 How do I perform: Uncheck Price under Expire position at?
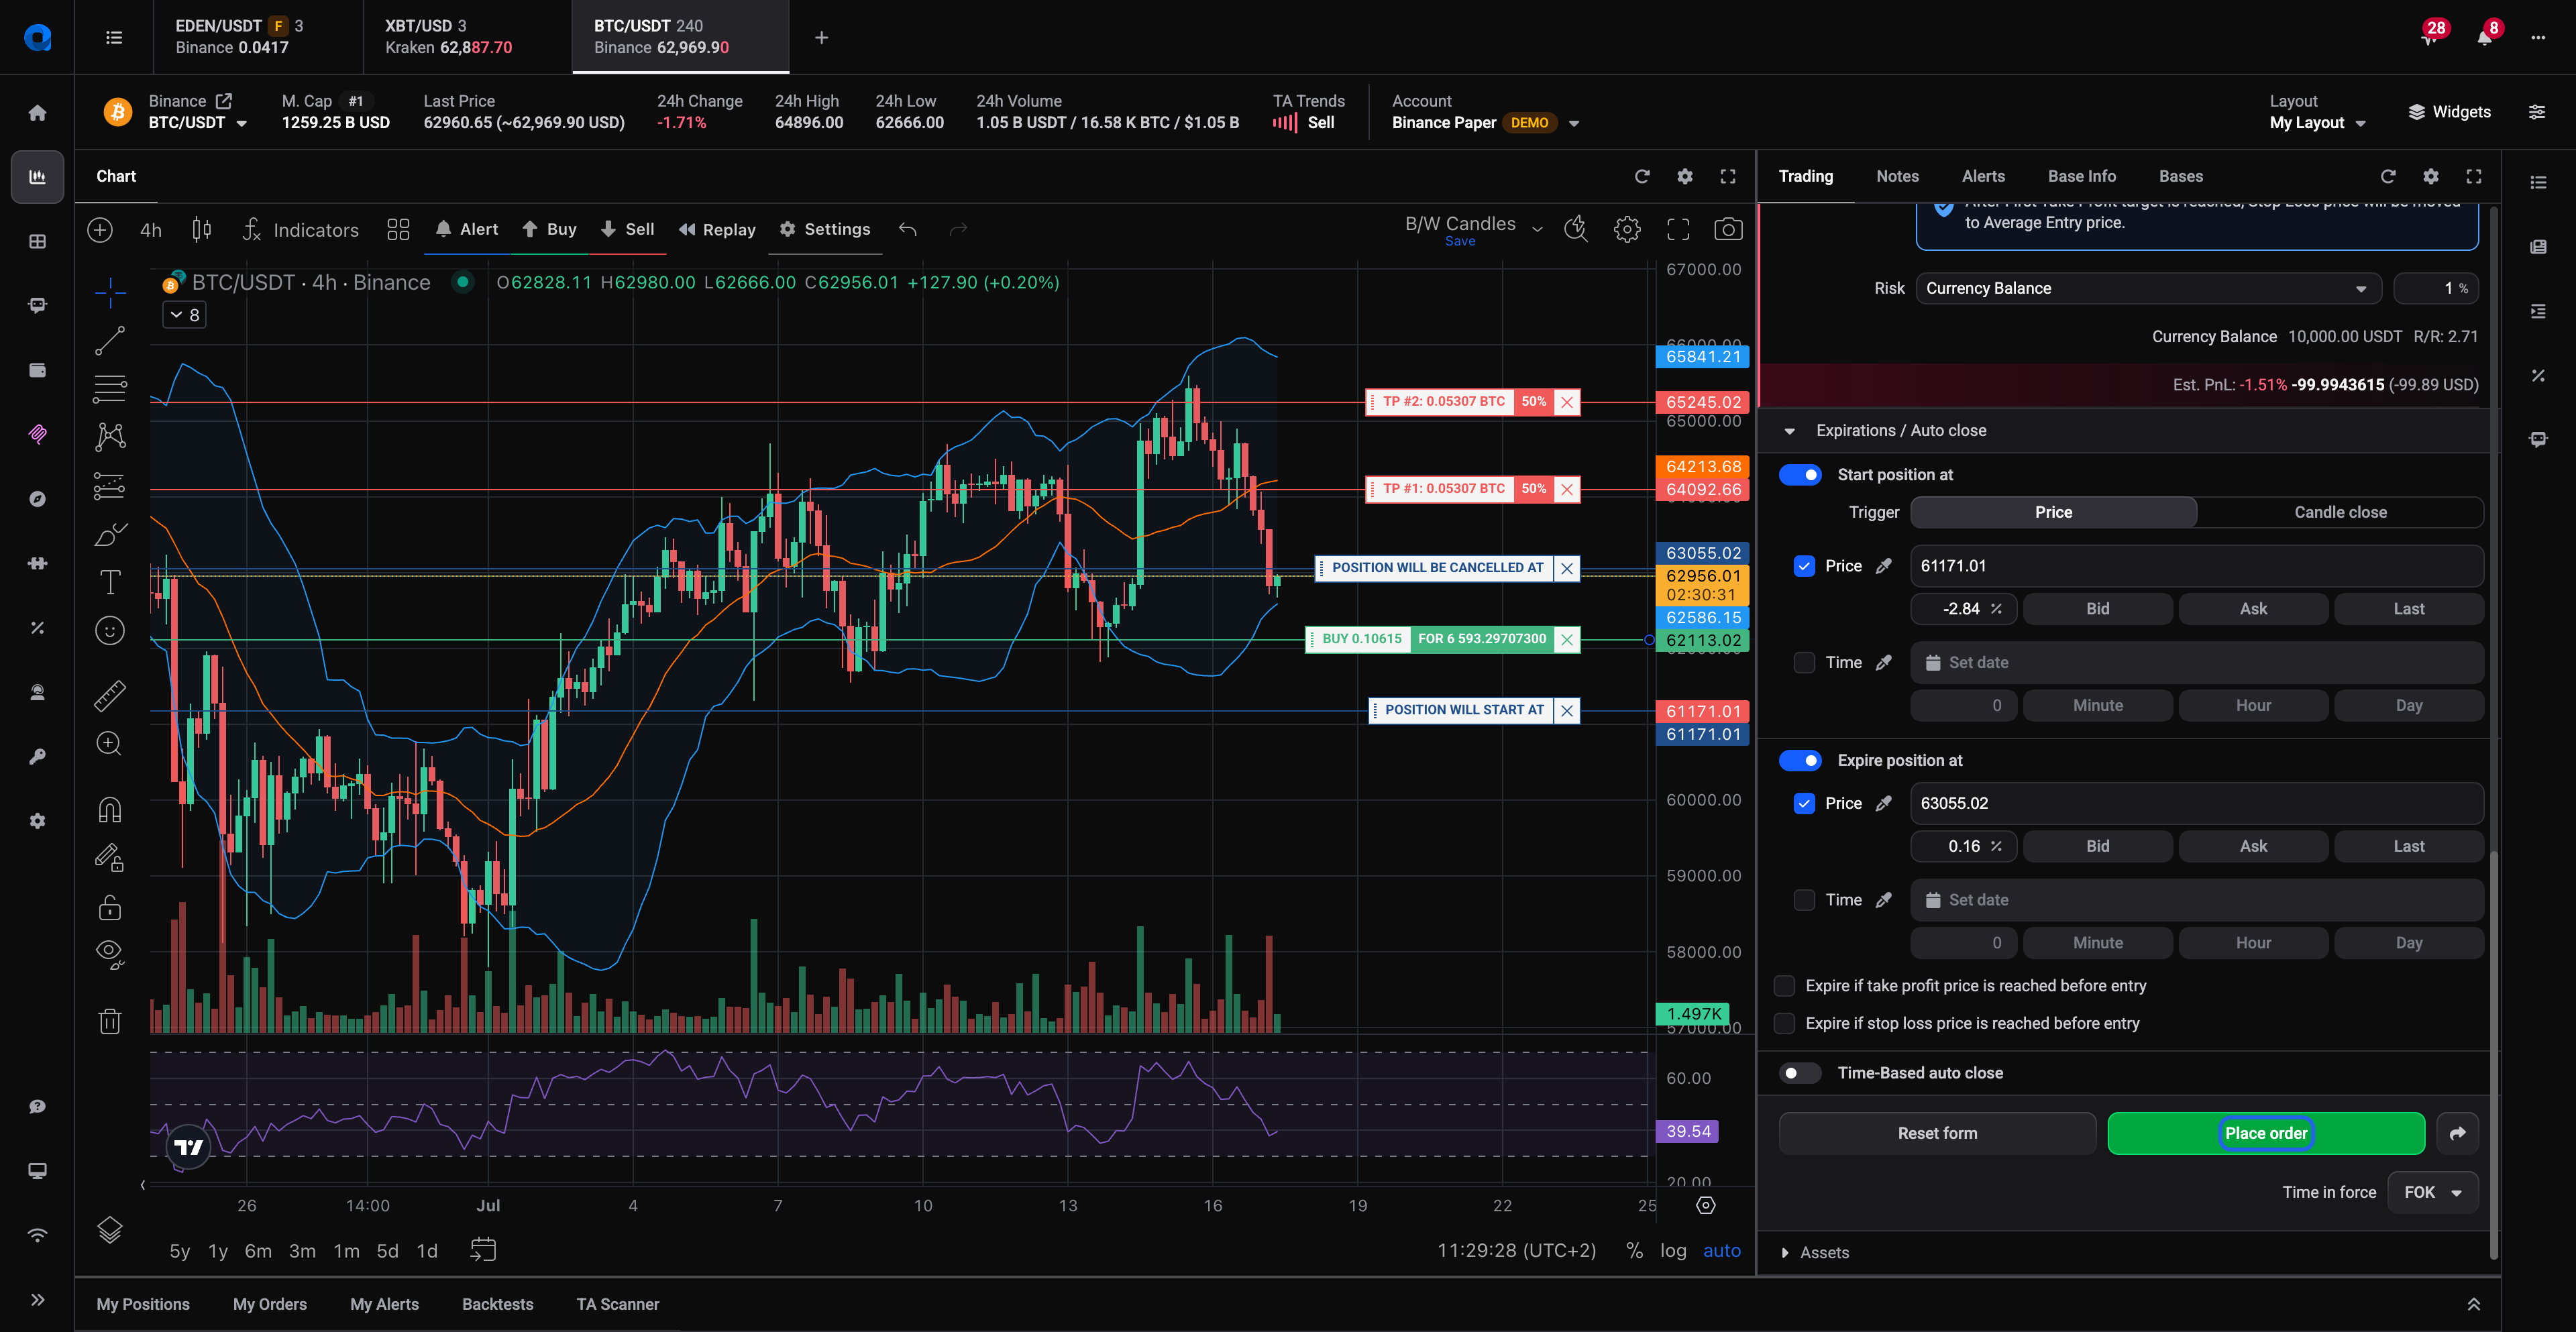click(x=1804, y=803)
